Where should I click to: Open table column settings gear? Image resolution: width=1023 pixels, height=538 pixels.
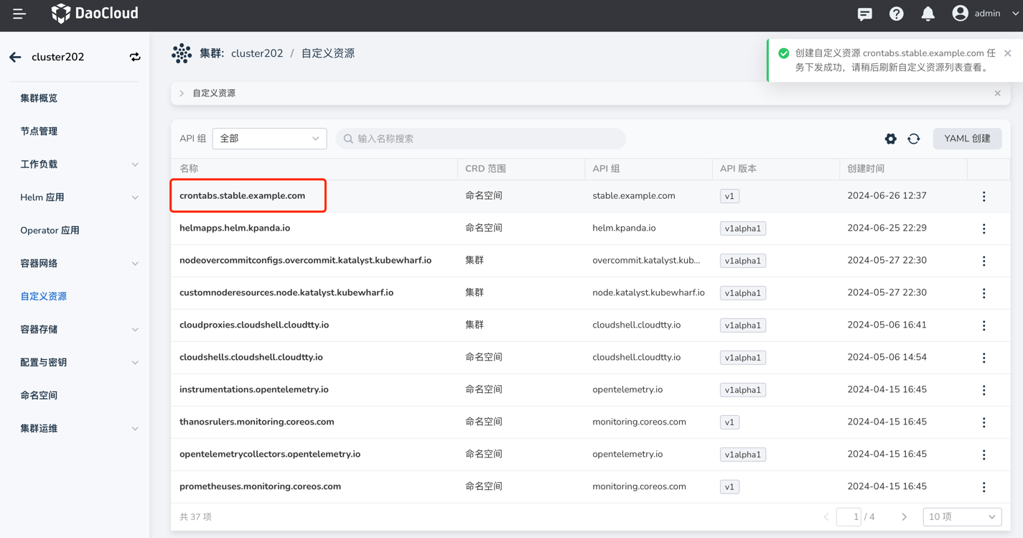click(890, 139)
